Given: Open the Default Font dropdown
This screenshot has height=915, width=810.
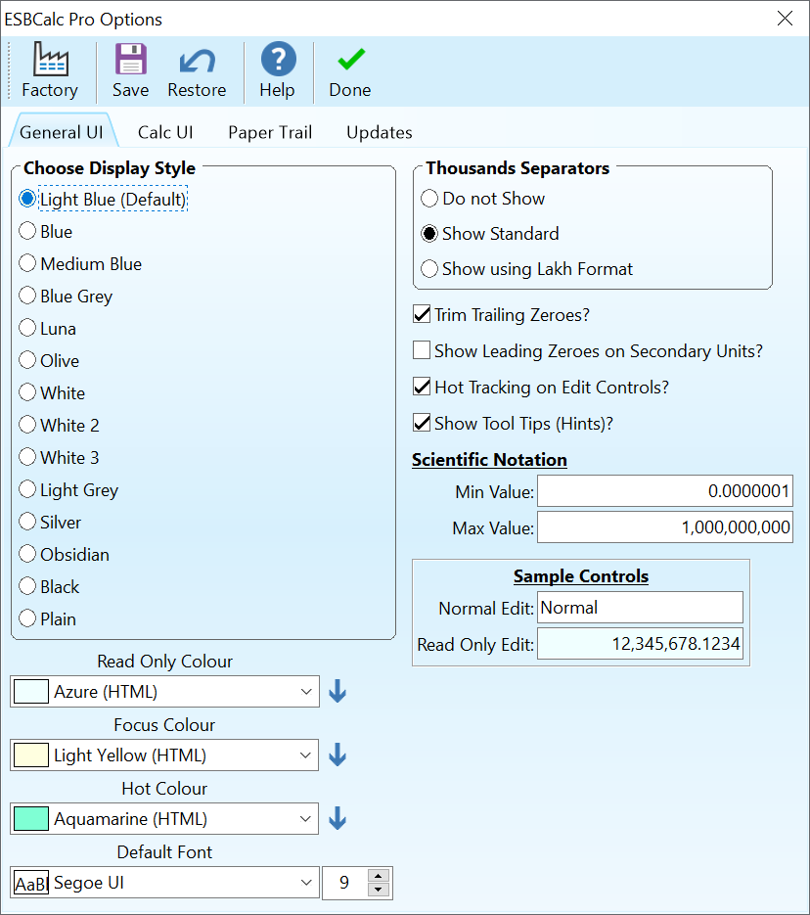Looking at the screenshot, I should [306, 883].
